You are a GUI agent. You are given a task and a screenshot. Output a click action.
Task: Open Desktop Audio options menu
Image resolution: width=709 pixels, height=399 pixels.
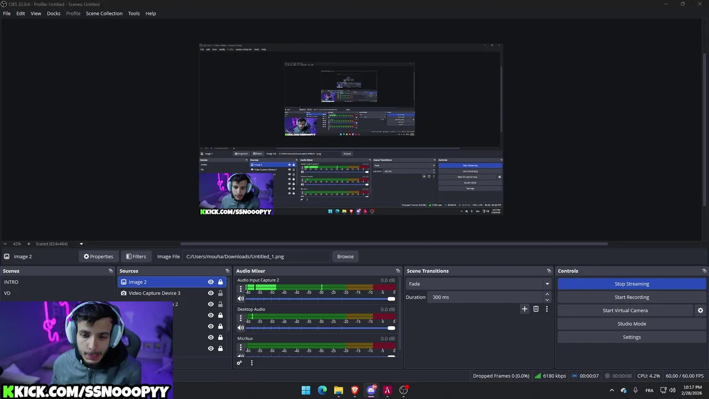pyautogui.click(x=240, y=318)
